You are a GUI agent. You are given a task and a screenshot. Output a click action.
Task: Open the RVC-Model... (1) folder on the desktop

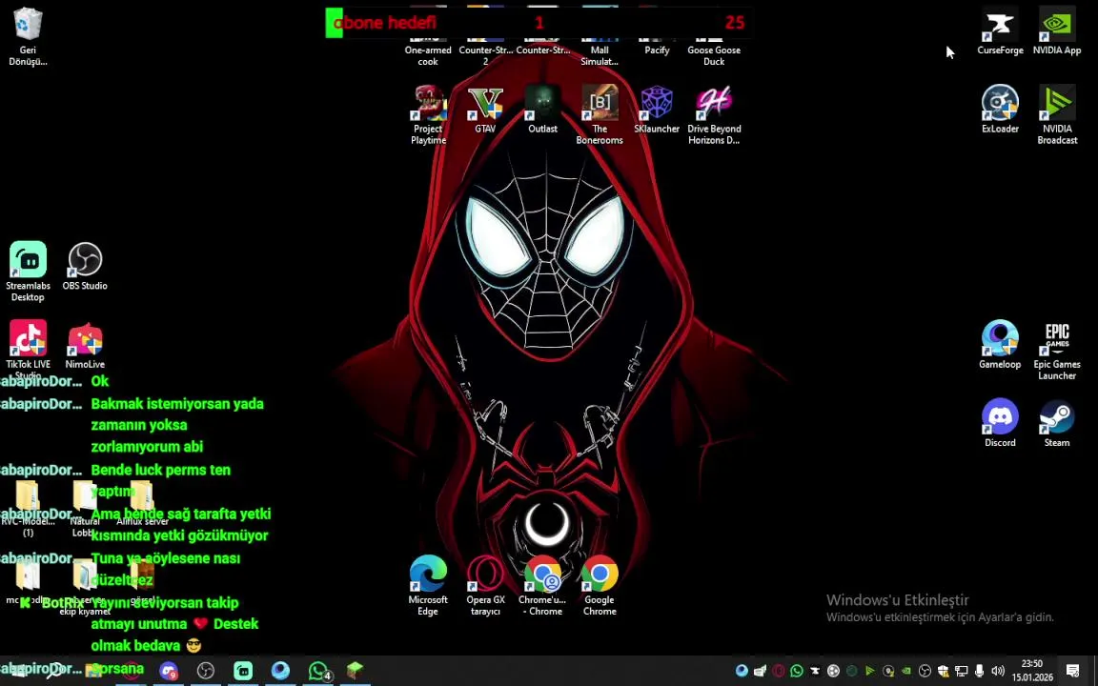click(28, 508)
